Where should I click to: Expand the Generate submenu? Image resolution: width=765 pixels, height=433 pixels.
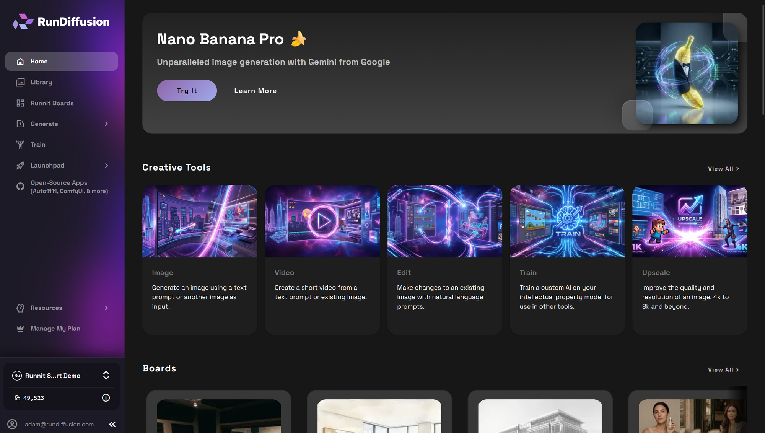click(106, 124)
